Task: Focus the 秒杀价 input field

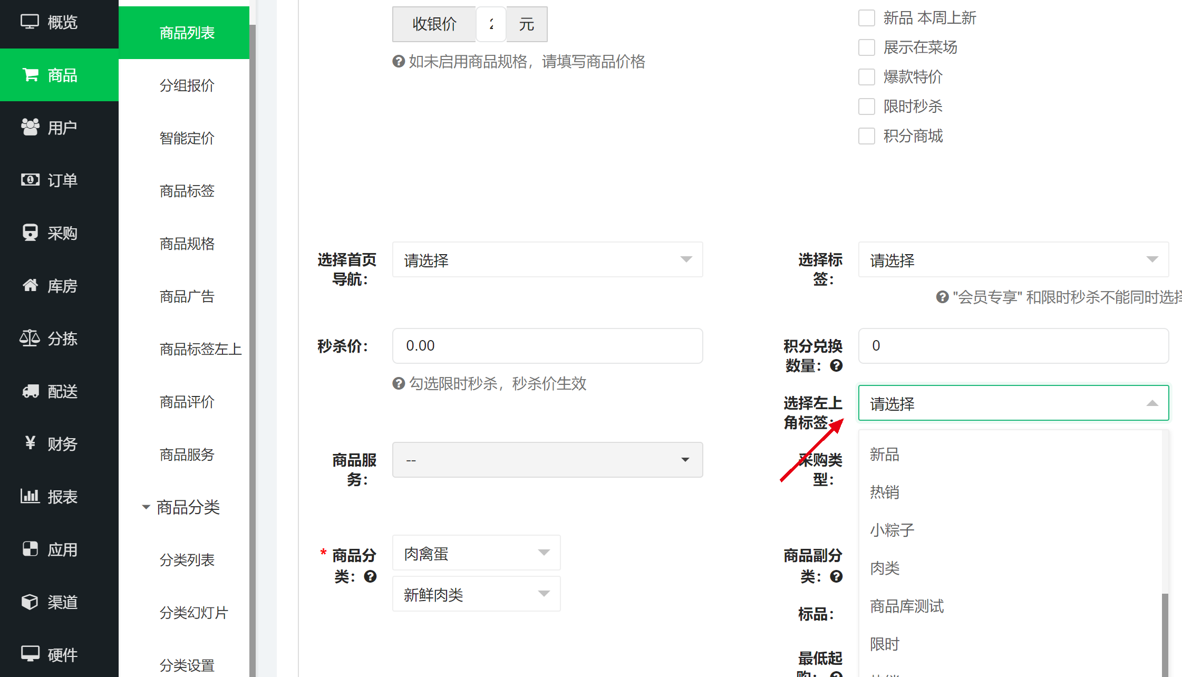Action: point(547,346)
